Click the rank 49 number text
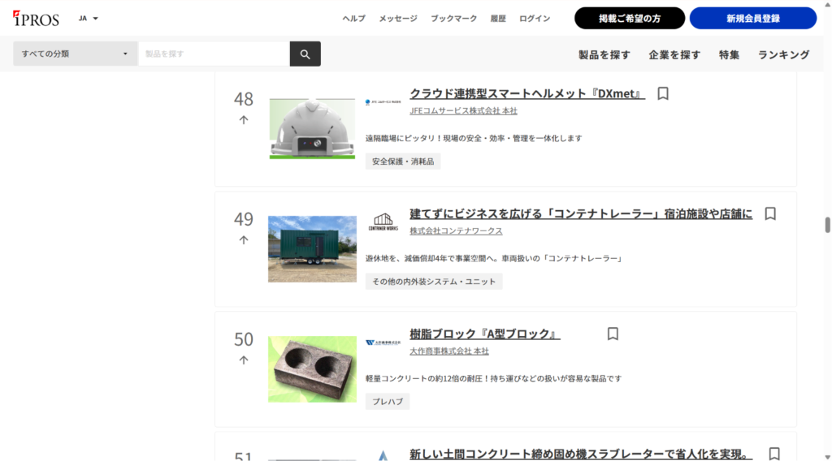832x461 pixels. [244, 219]
